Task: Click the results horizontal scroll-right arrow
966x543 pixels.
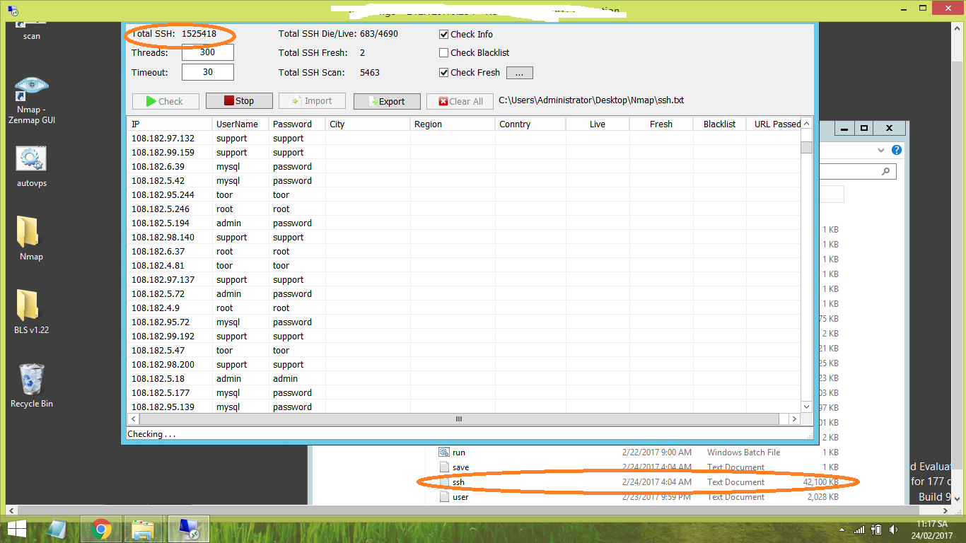Action: point(795,419)
